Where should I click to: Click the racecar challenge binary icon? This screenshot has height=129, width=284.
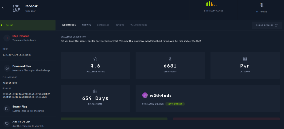tap(16, 8)
